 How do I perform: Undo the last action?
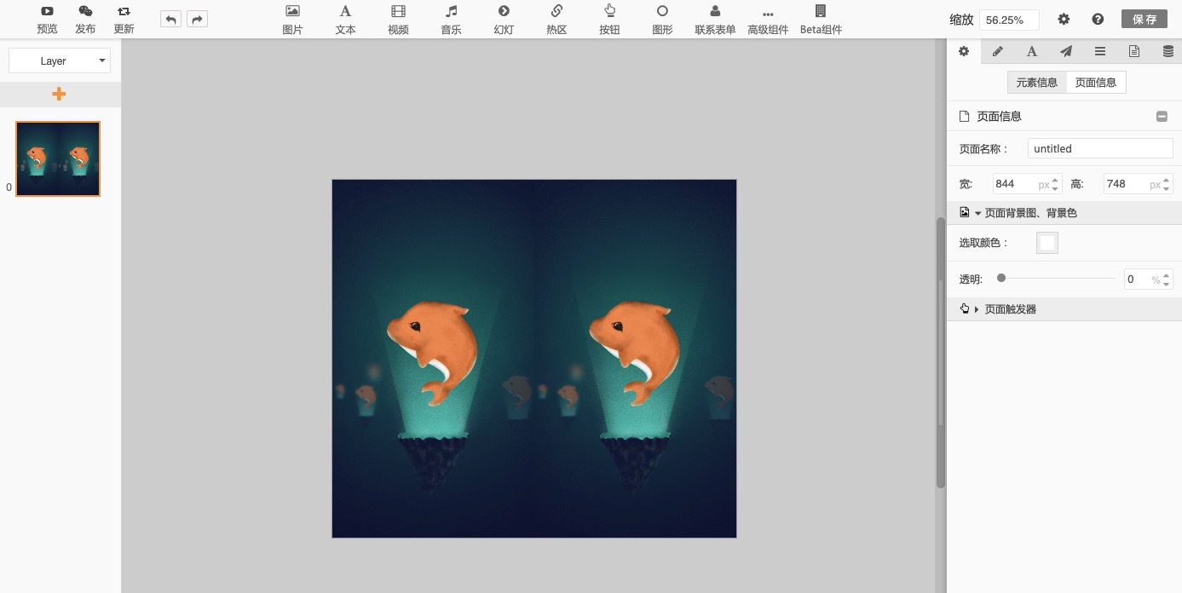coord(170,19)
